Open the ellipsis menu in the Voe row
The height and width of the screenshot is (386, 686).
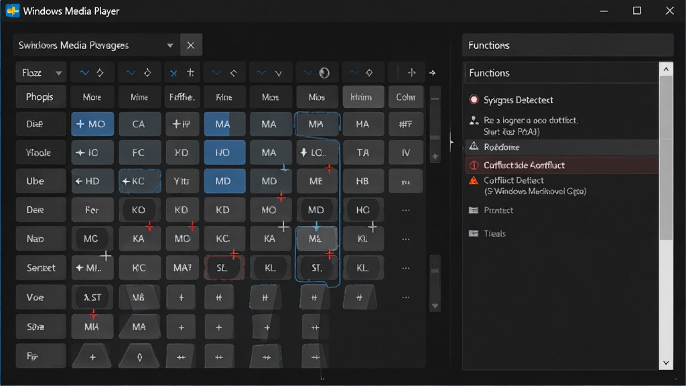coord(405,297)
